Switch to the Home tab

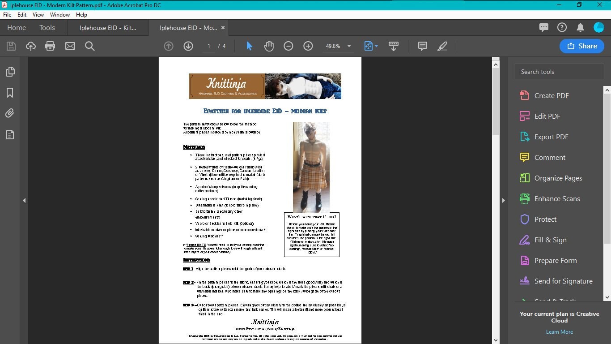(17, 28)
